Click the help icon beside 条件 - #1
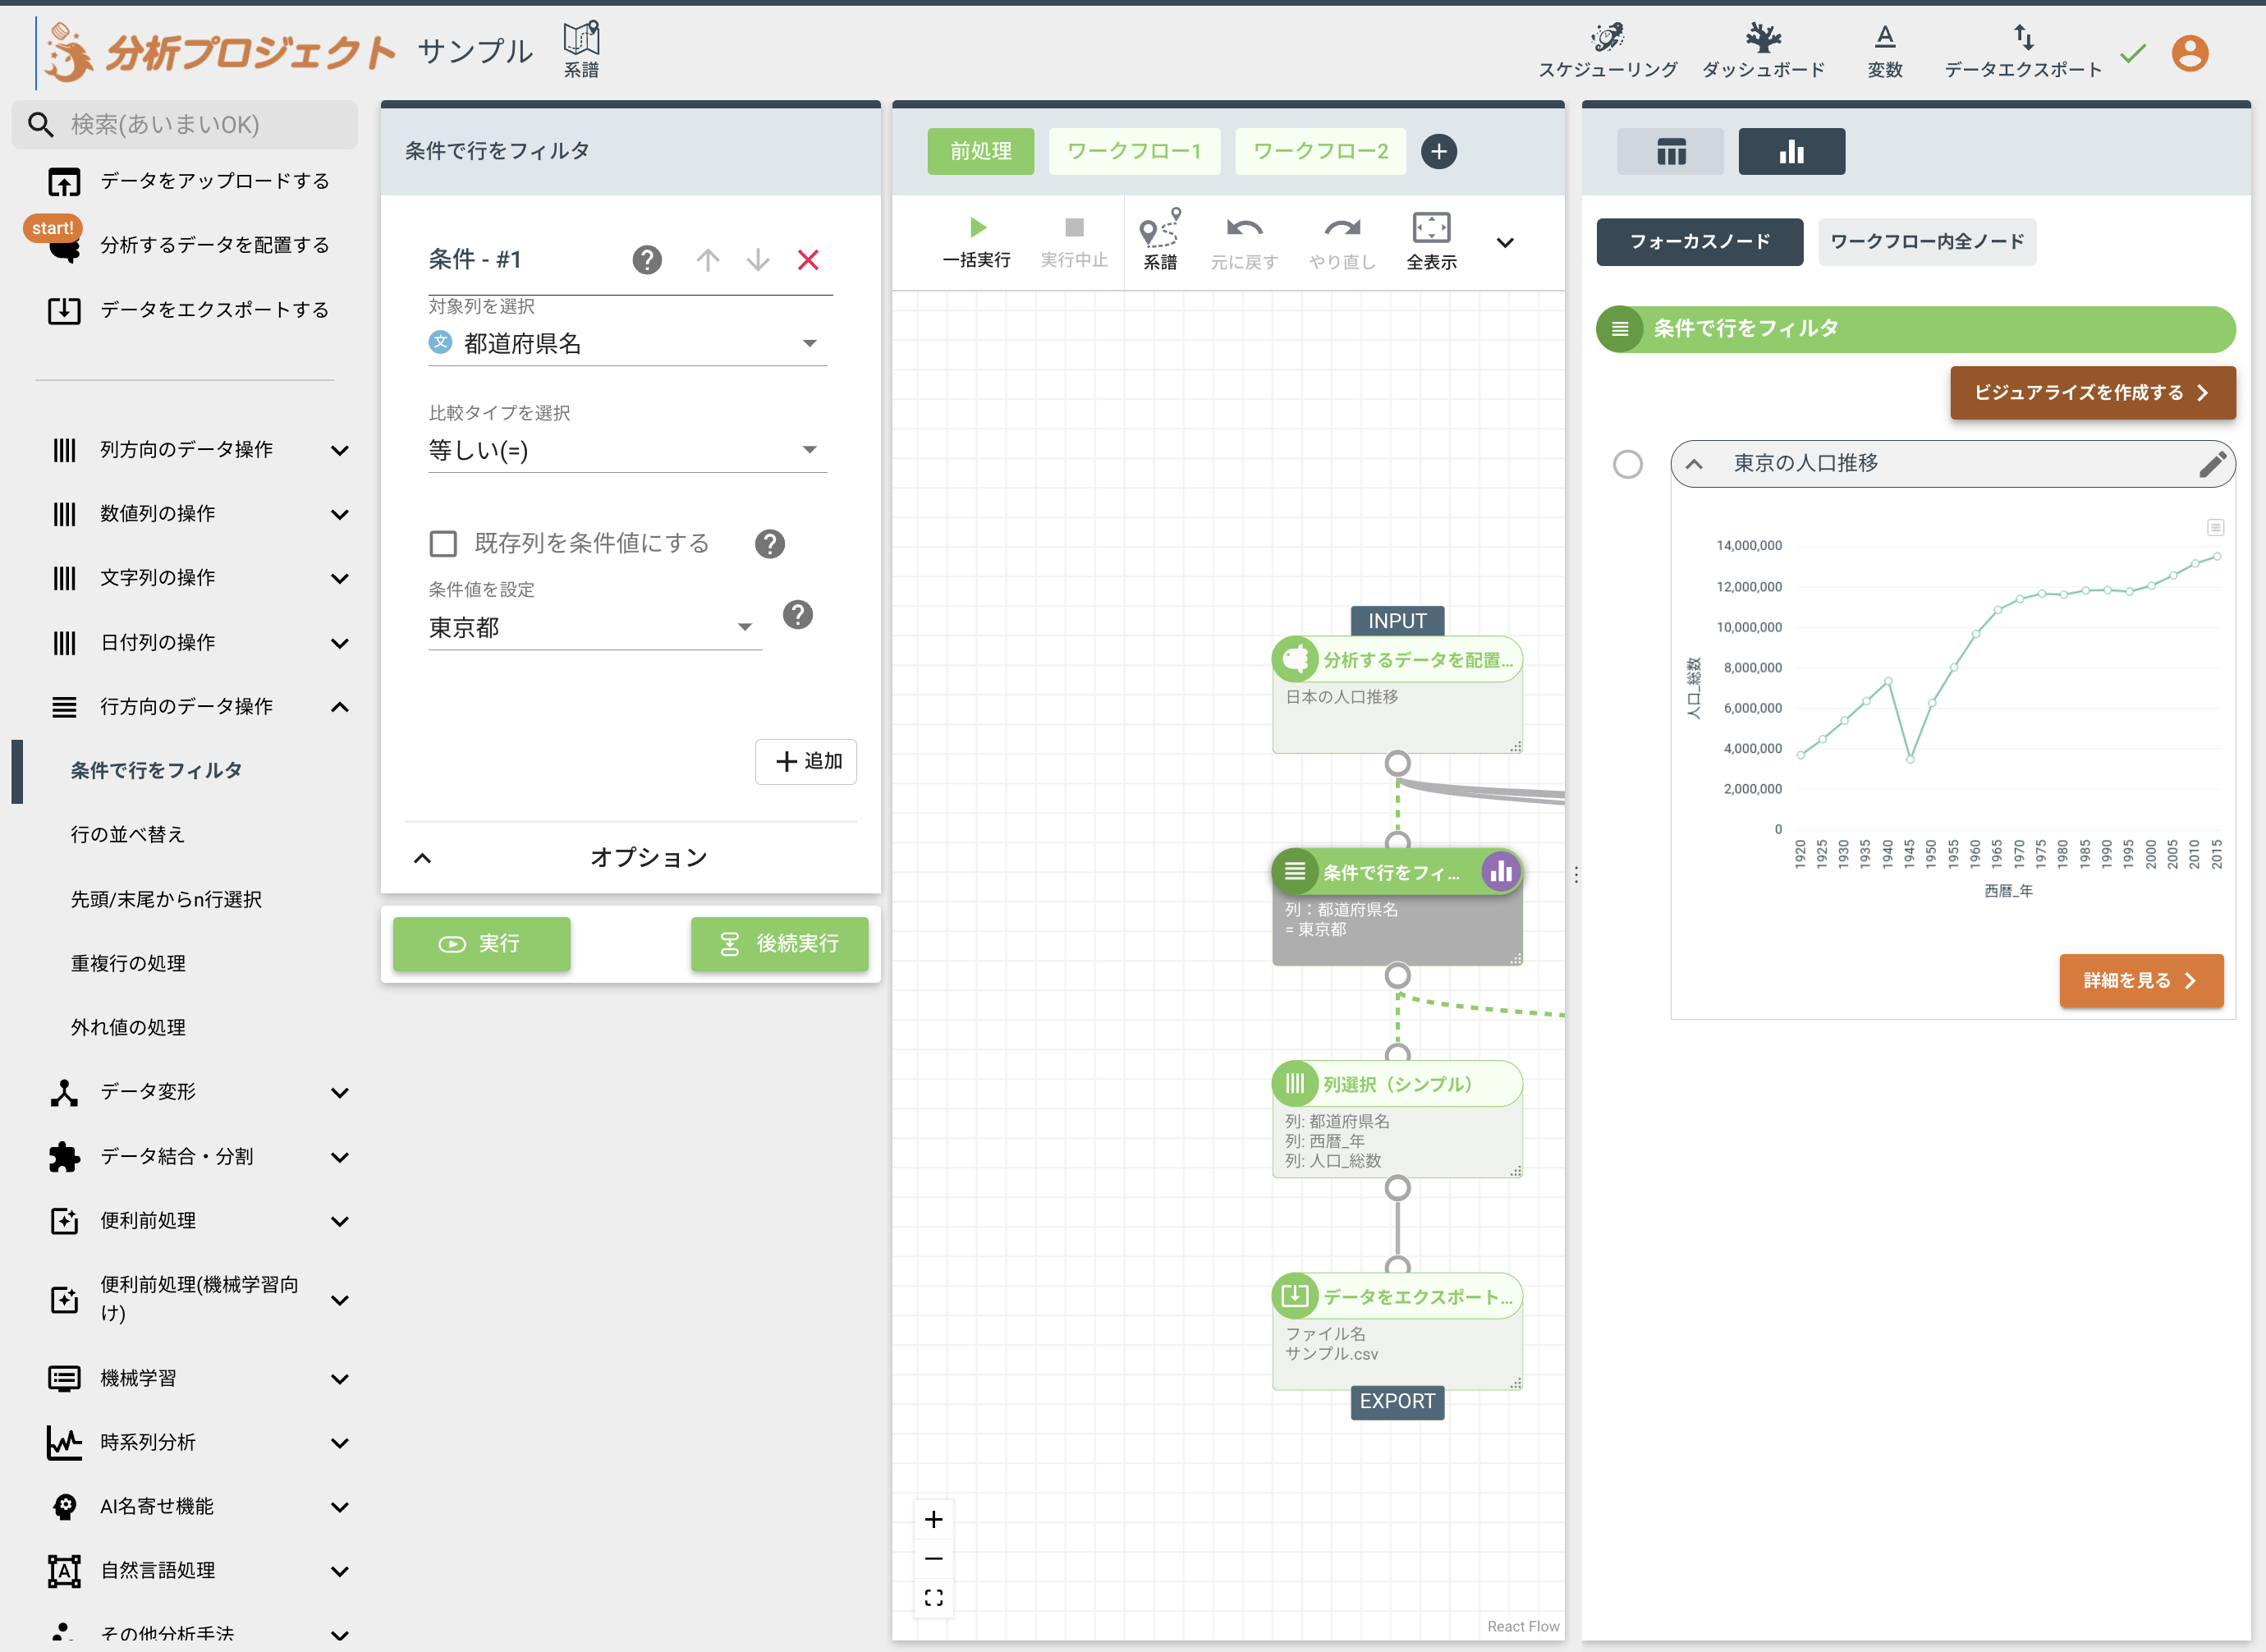This screenshot has width=2266, height=1652. tap(647, 260)
